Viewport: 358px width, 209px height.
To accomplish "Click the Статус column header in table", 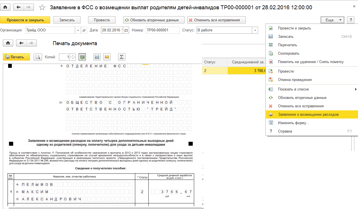I will pyautogui.click(x=215, y=62).
